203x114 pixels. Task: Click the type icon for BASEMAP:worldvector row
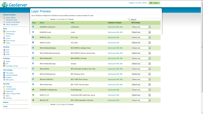coord(33,27)
